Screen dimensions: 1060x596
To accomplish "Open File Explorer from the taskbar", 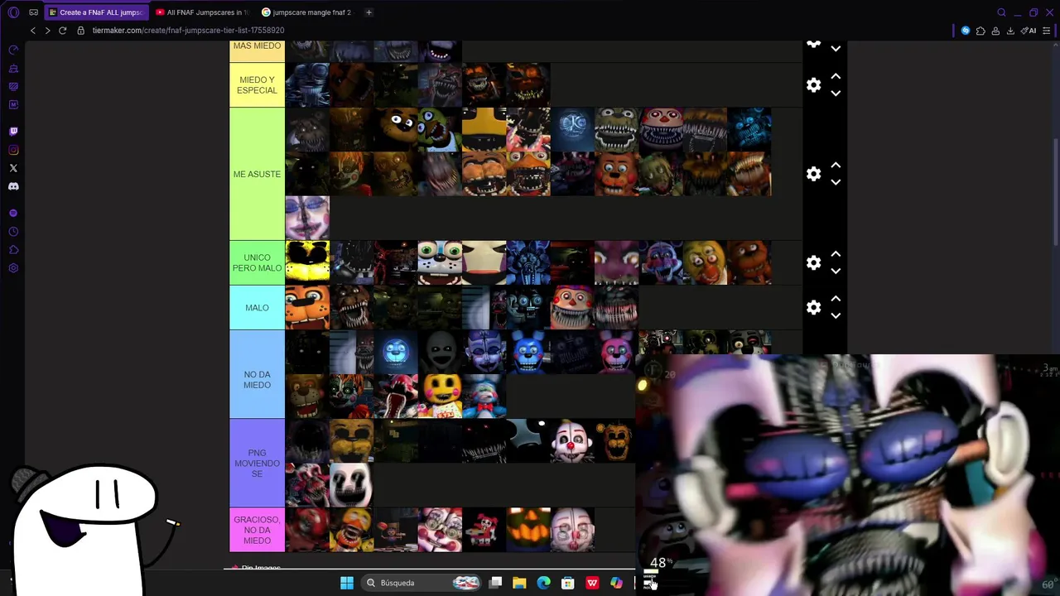I will point(519,583).
